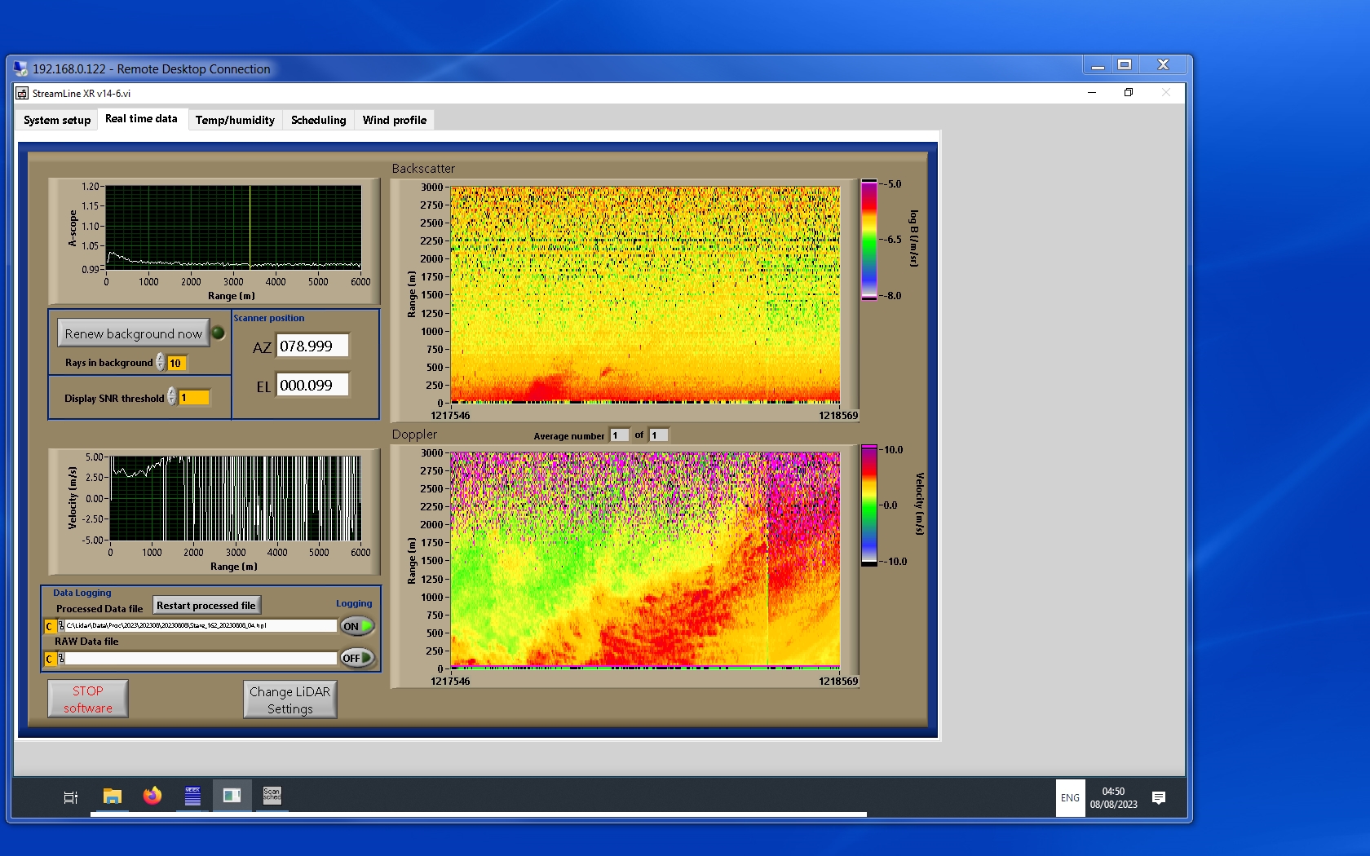Open the Temp/humidity tab
Screen dimensions: 1370x856
(235, 120)
